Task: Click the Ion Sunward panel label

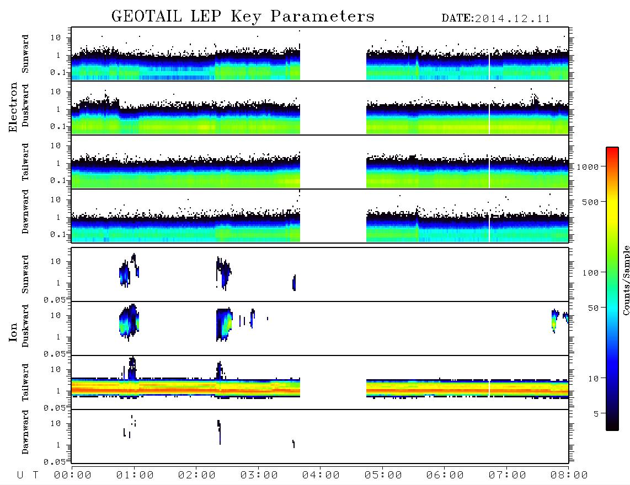Action: (25, 274)
